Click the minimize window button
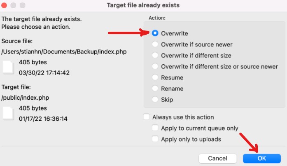 pyautogui.click(x=14, y=6)
